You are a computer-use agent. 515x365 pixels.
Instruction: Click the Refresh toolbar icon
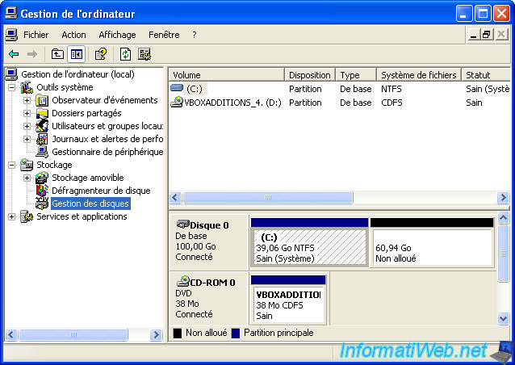(125, 54)
